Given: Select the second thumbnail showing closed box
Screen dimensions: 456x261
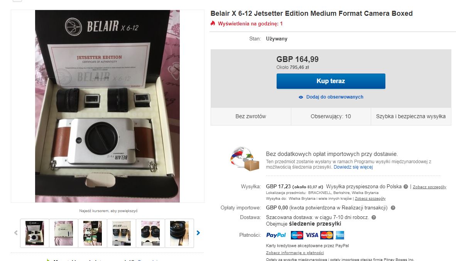Looking at the screenshot, I should coord(64,233).
